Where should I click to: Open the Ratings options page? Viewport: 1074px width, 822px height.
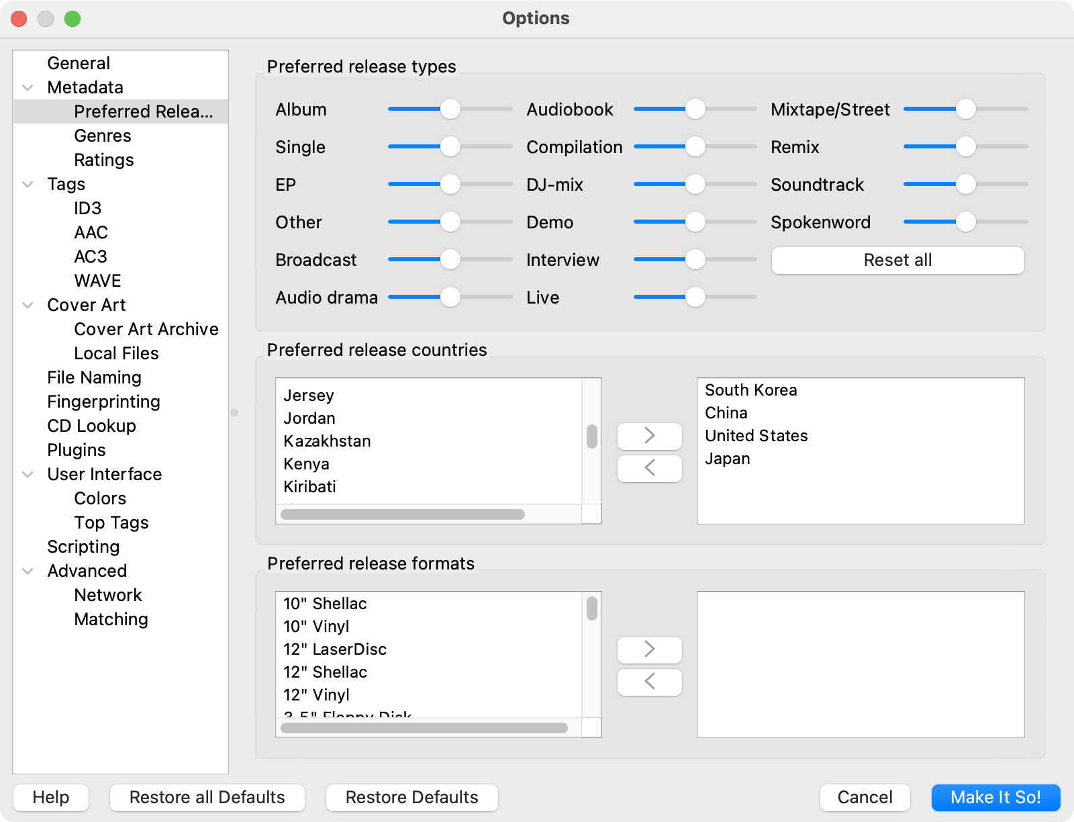tap(104, 160)
